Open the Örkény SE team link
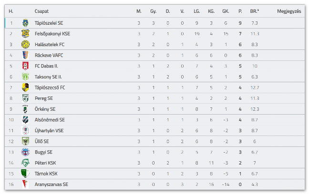Viewport: 309px width, 194px height. tap(45, 109)
